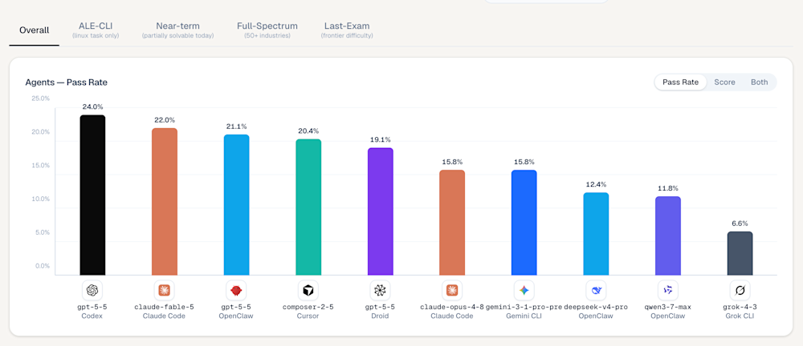Click the teal composer-2-5 bar at 20.4%
This screenshot has height=346, width=803.
pyautogui.click(x=308, y=207)
